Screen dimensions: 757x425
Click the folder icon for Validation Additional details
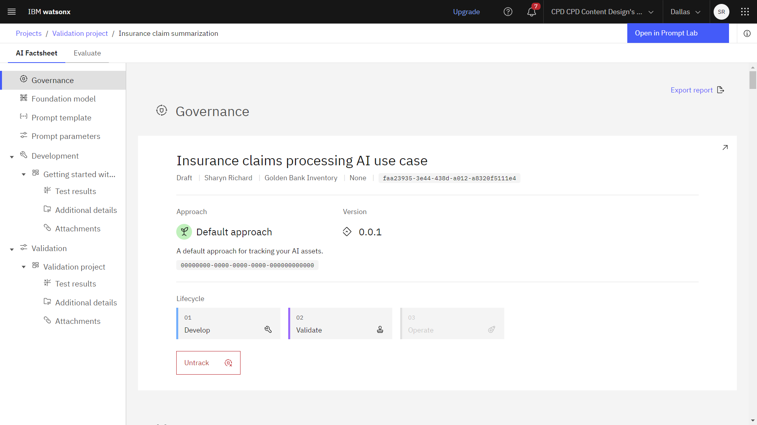click(47, 301)
